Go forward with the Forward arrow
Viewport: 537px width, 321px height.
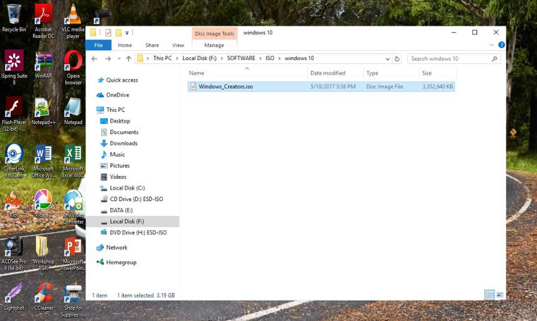[108, 59]
